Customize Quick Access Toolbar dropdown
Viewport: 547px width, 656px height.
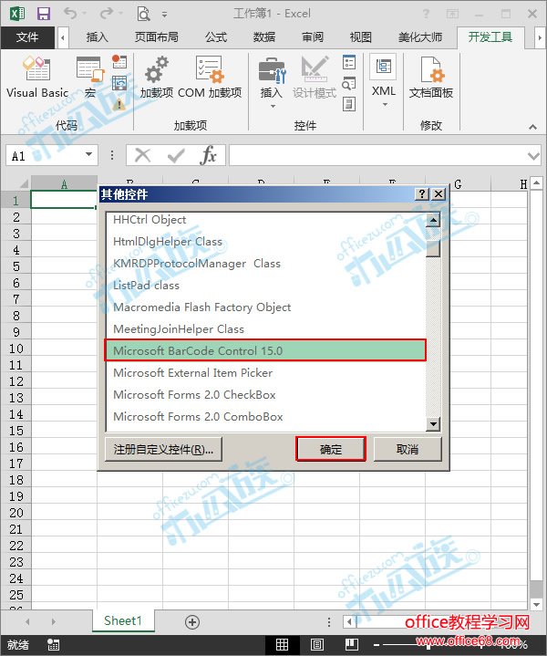[165, 15]
